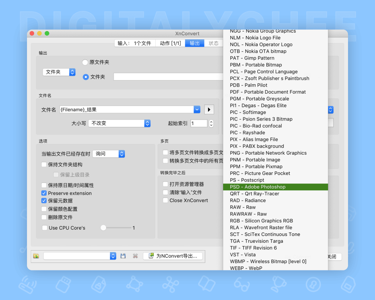Check 打开资源管理器 option

165,184
